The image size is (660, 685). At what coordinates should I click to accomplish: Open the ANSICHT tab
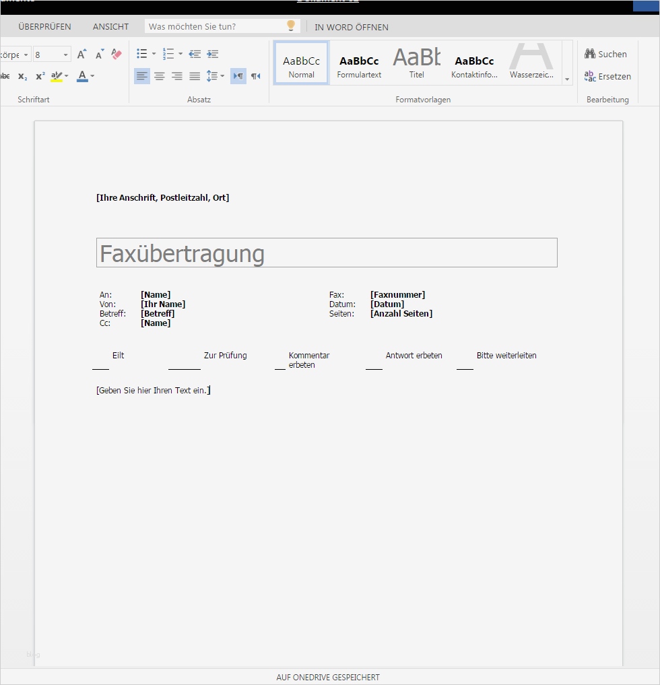pos(110,27)
